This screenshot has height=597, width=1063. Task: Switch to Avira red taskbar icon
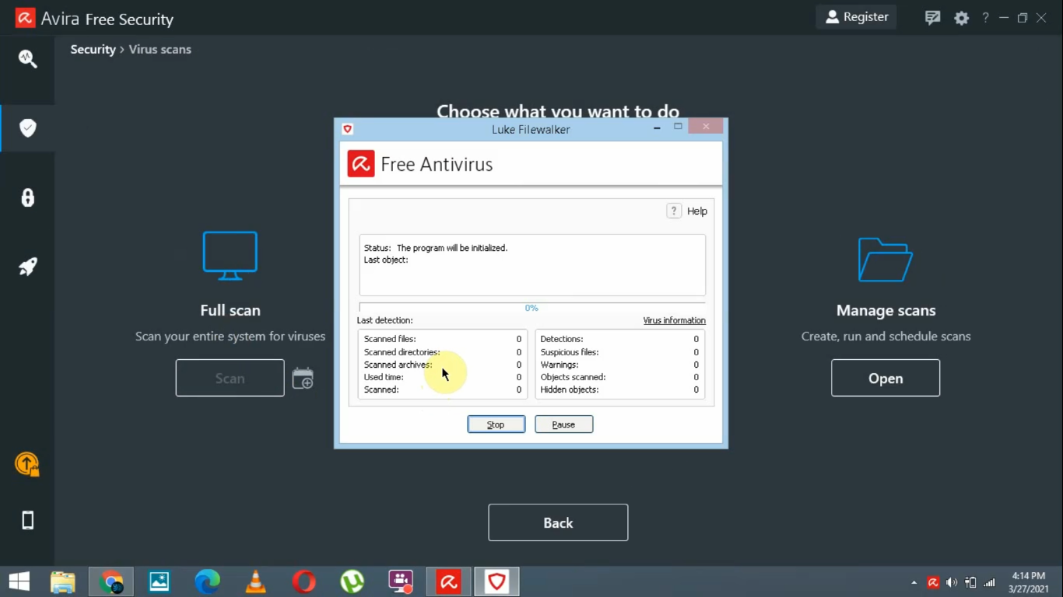pos(449,581)
